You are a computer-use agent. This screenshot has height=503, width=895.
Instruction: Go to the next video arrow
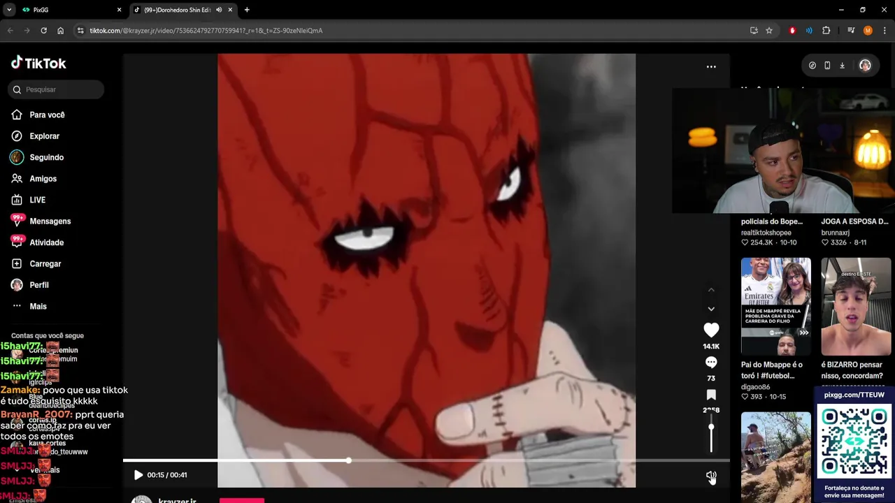711,309
